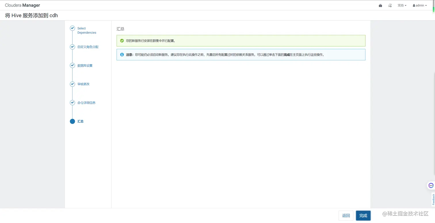Click checkmark circle beside 命令详细信息
The height and width of the screenshot is (223, 435).
(x=72, y=103)
